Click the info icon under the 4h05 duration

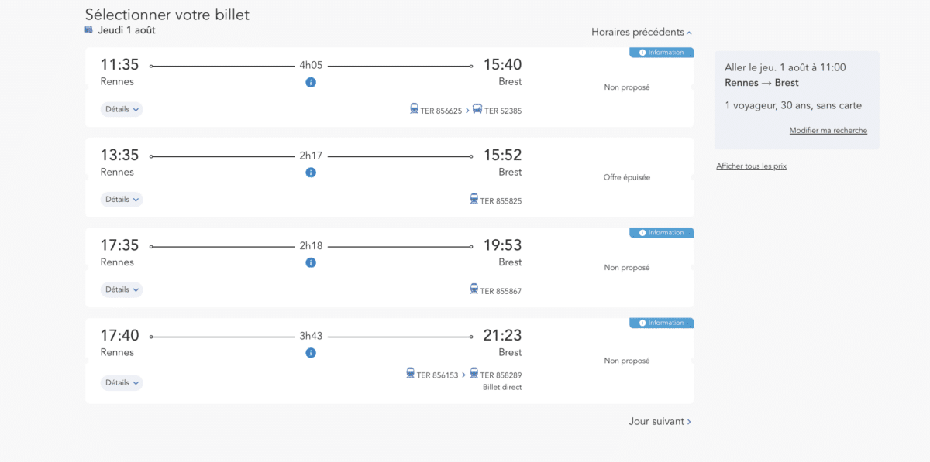coord(311,82)
